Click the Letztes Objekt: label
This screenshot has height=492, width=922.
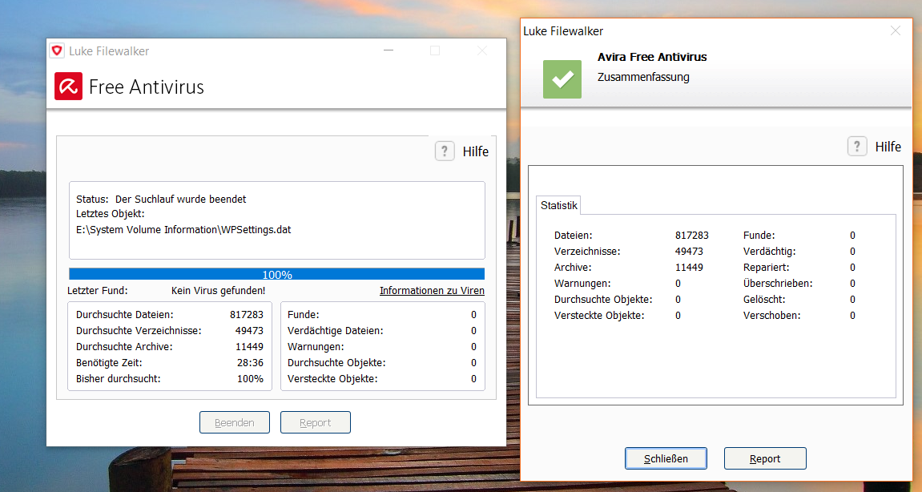click(x=110, y=214)
